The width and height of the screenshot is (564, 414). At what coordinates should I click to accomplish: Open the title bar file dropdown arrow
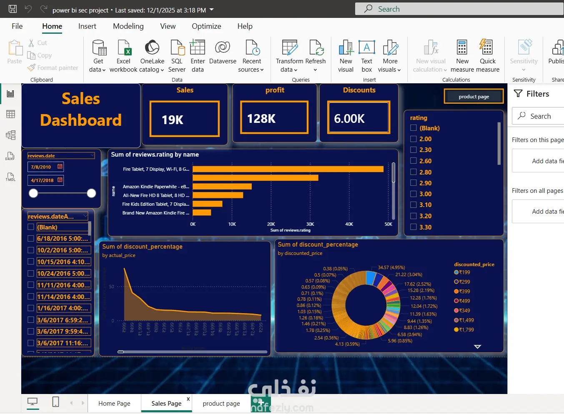pos(211,10)
